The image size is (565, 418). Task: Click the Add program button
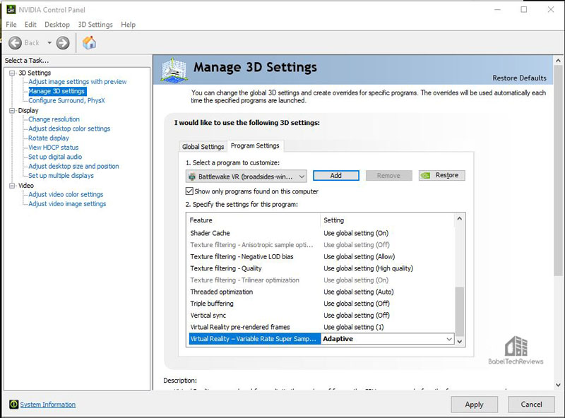(336, 176)
